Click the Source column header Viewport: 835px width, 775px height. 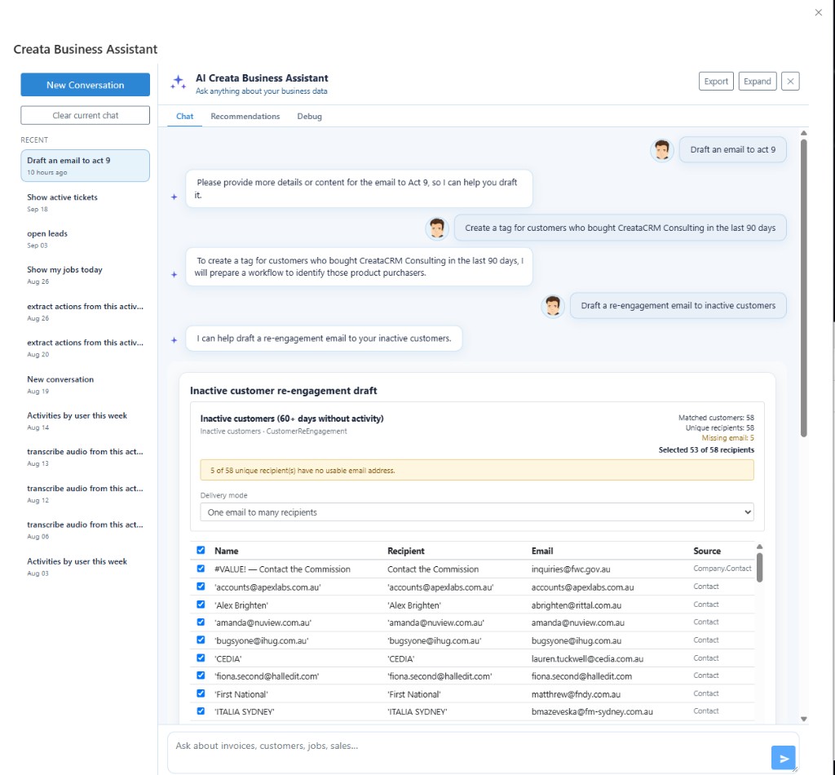[707, 551]
